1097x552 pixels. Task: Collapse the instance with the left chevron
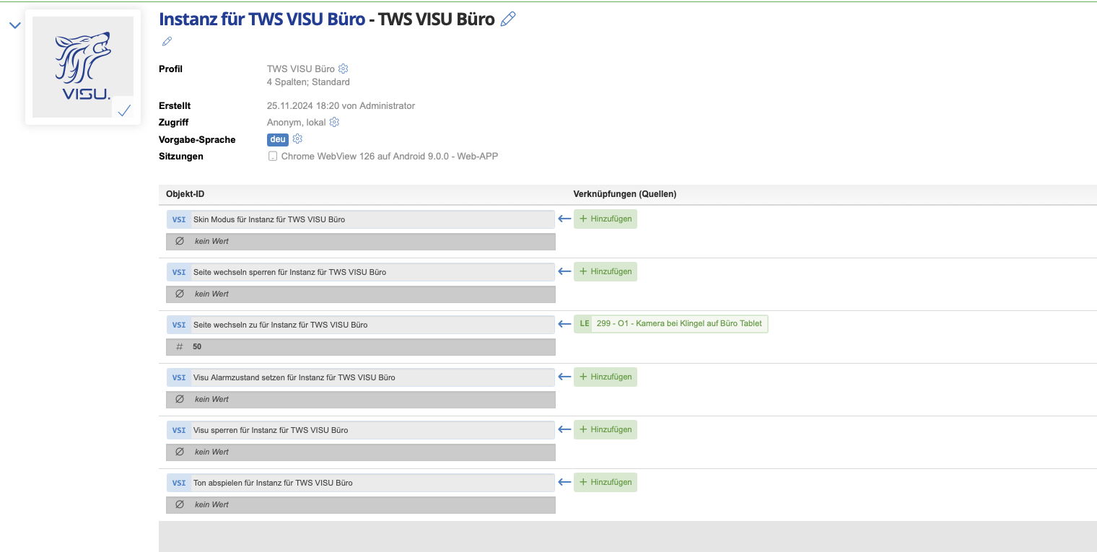(15, 26)
